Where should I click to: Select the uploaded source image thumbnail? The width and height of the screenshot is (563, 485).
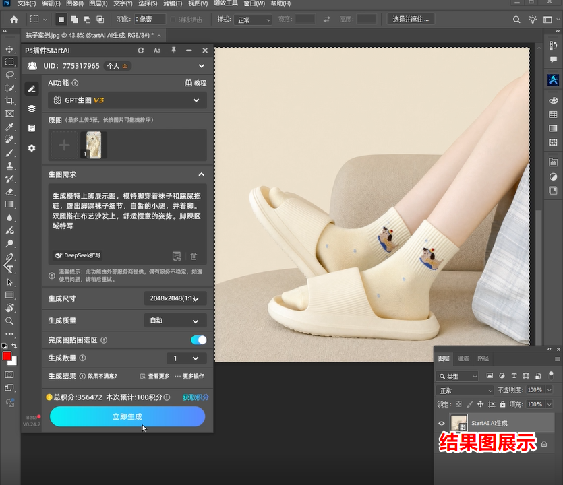[93, 145]
